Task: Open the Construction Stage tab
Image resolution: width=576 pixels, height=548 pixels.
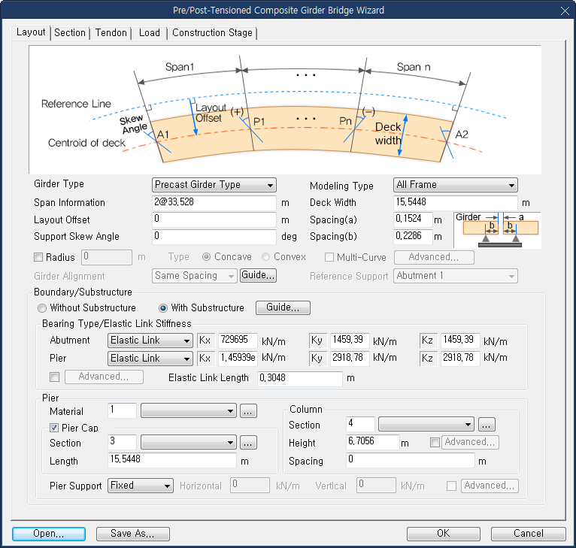Action: click(x=212, y=33)
